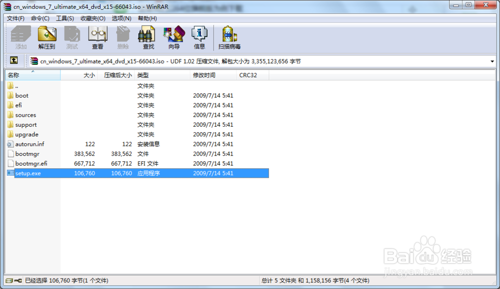
Task: Sort by 类型 column header
Action: (x=162, y=75)
